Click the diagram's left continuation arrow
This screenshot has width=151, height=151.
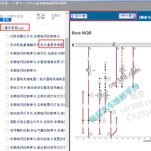click(x=73, y=45)
